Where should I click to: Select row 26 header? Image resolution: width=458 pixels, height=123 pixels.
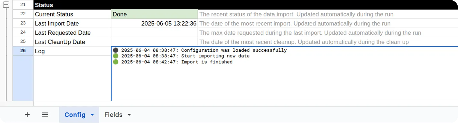[23, 51]
